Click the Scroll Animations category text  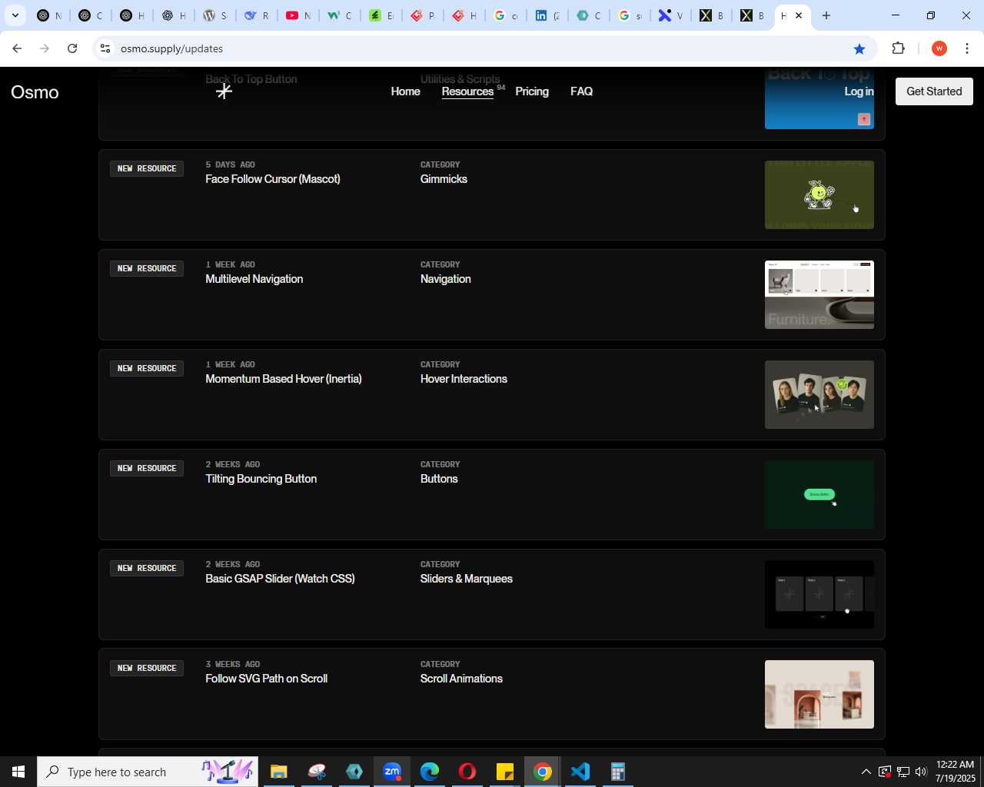click(x=461, y=679)
